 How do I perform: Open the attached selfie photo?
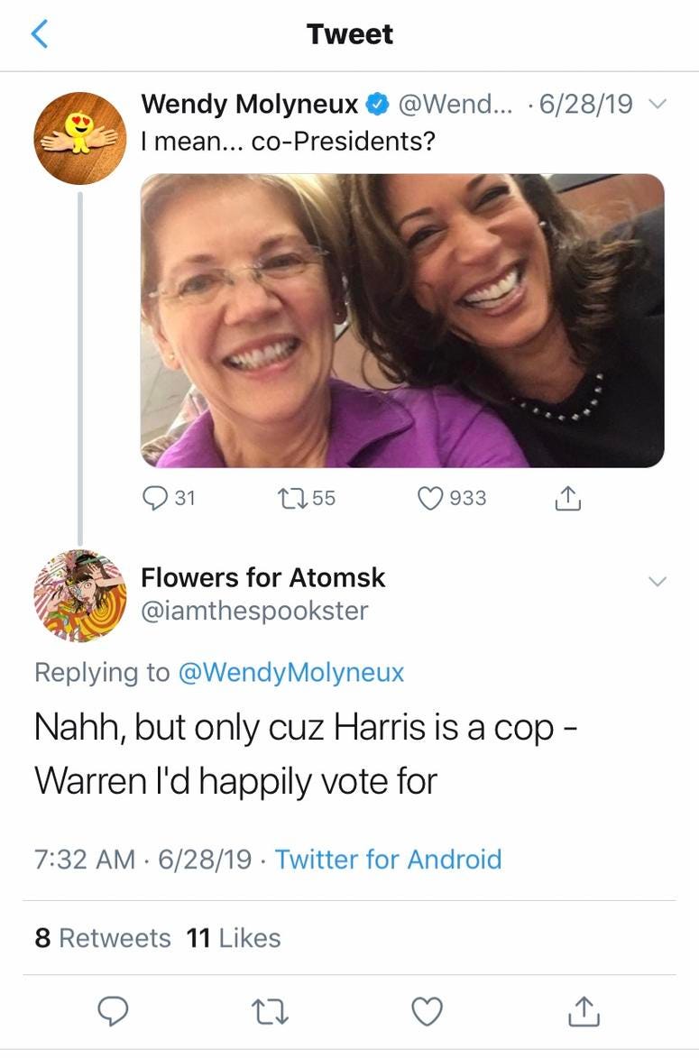402,320
